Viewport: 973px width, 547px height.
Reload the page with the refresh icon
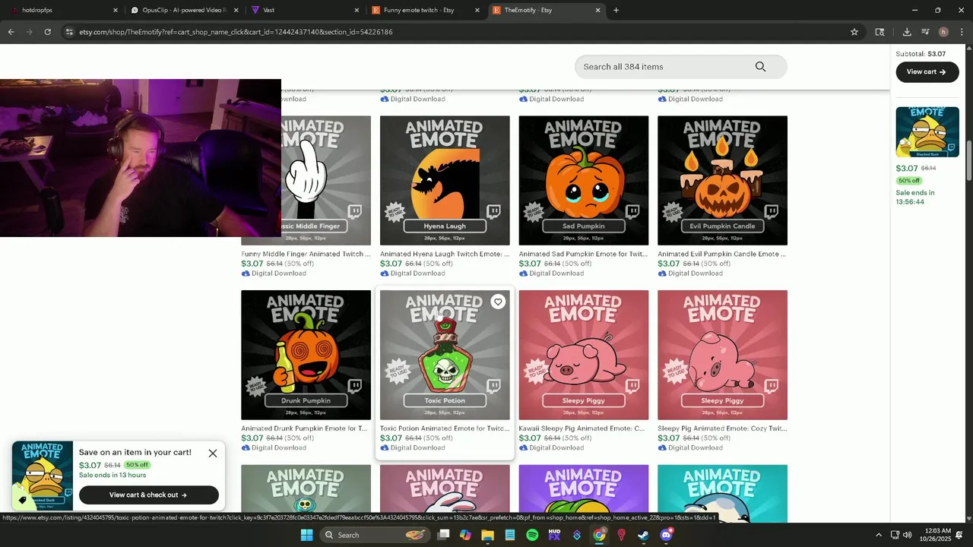(x=48, y=32)
